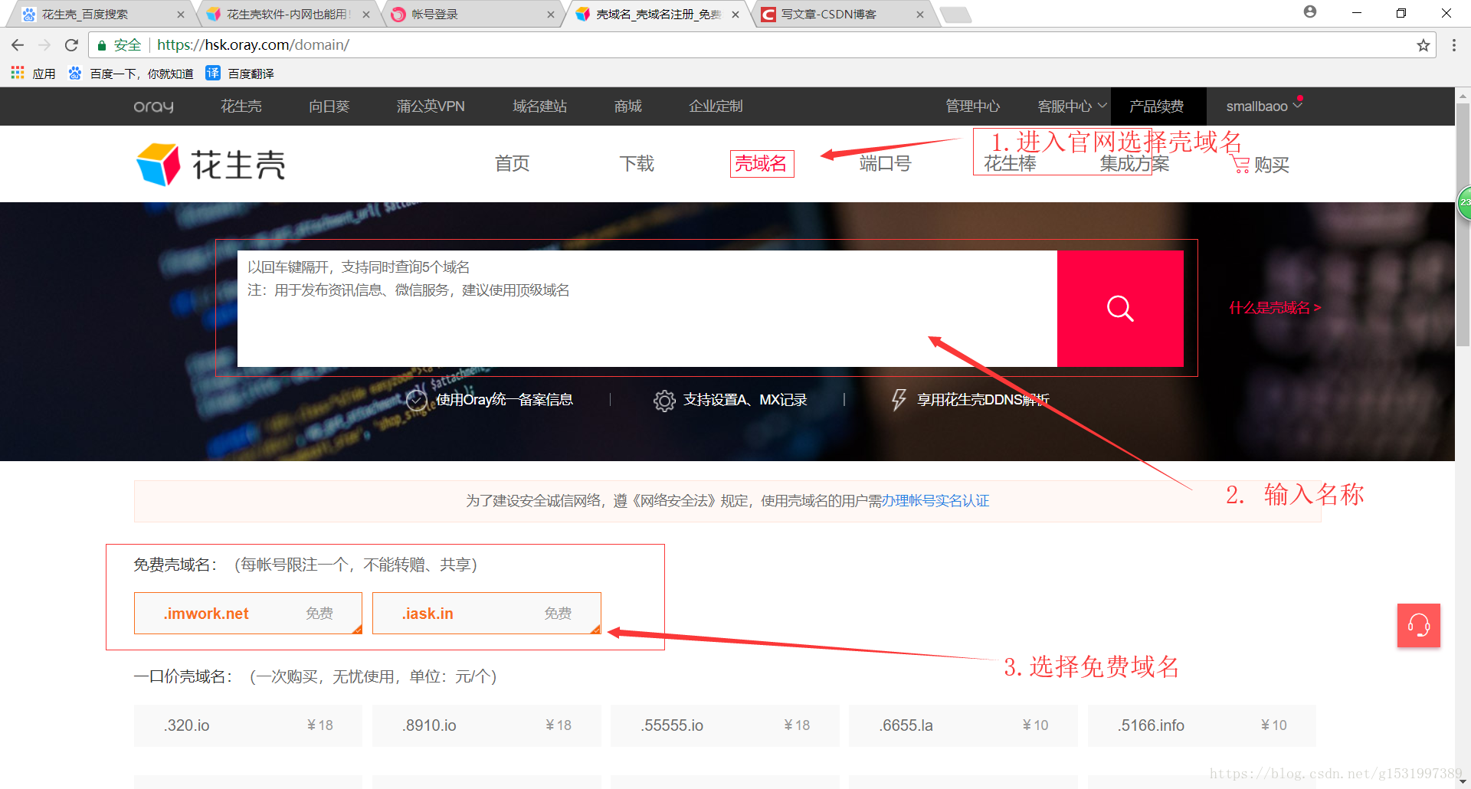
Task: Open the Chrome user profile icon
Action: click(1310, 12)
